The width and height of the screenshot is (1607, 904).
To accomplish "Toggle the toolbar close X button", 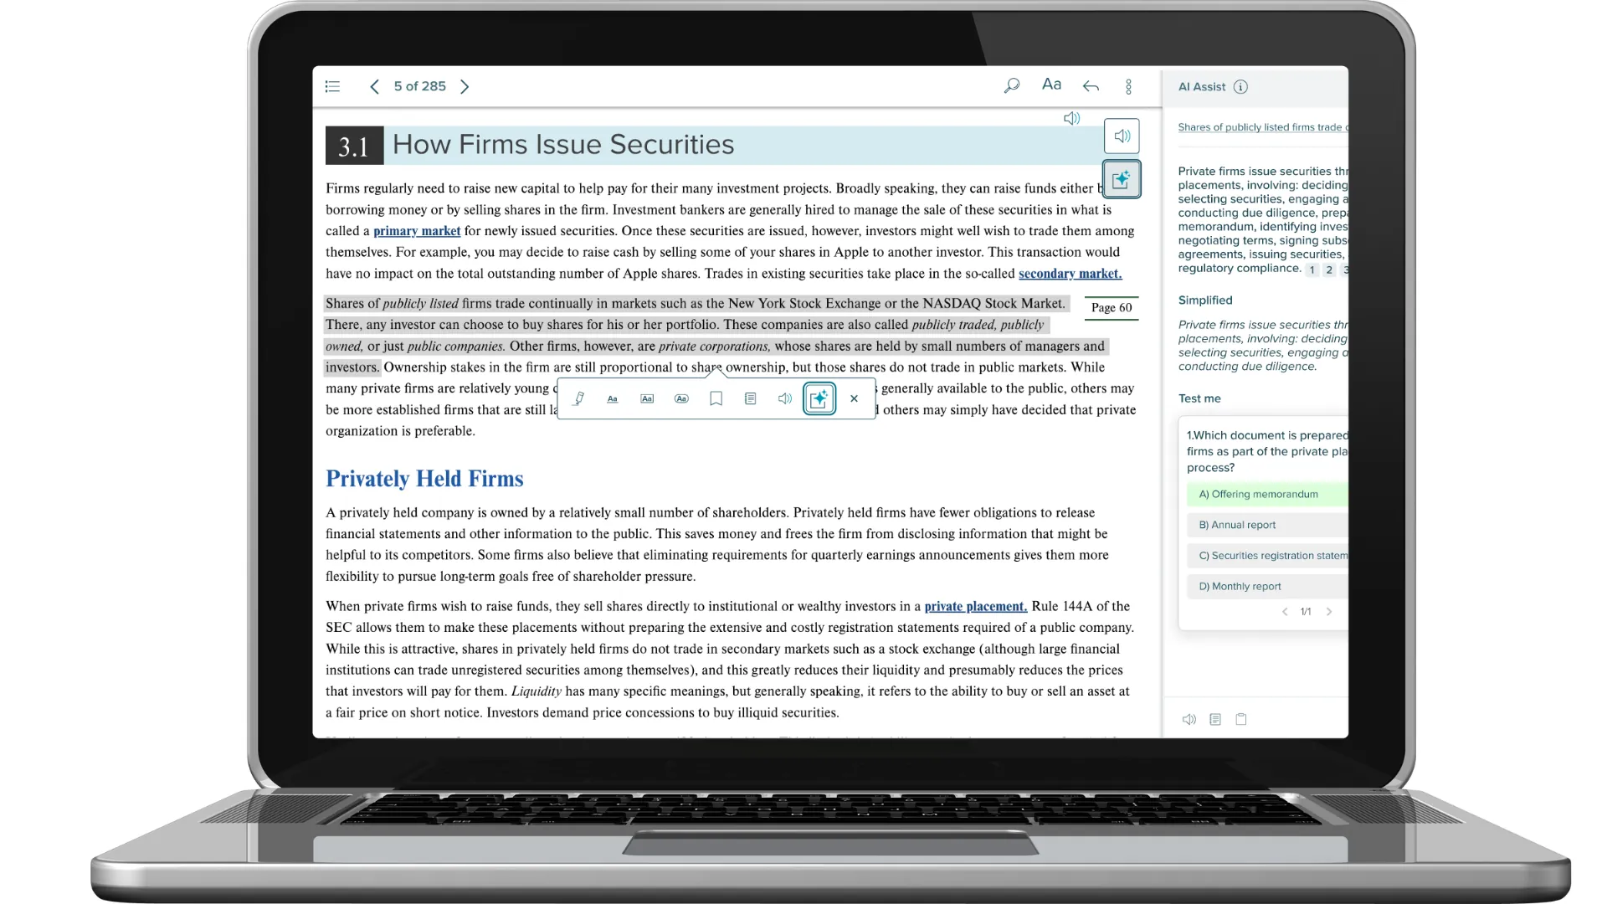I will tap(855, 398).
